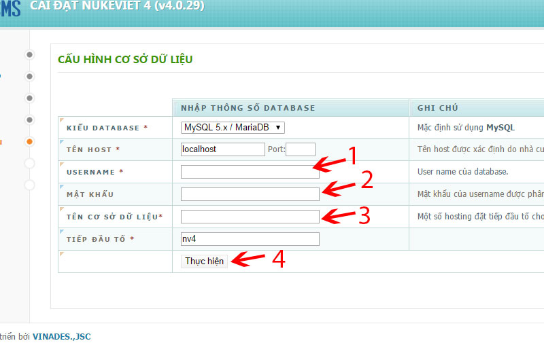Click the orange current step indicator
The image size is (544, 343).
[29, 141]
